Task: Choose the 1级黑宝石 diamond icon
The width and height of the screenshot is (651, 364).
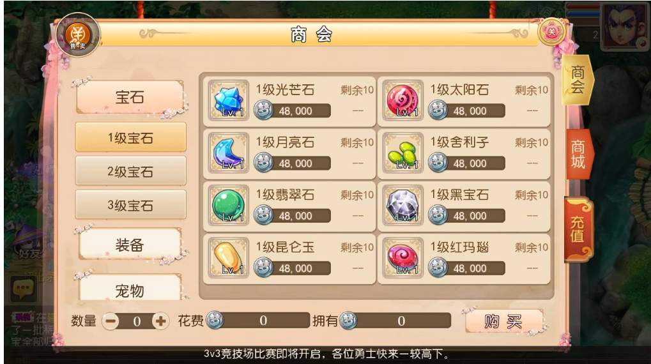Action: point(402,206)
